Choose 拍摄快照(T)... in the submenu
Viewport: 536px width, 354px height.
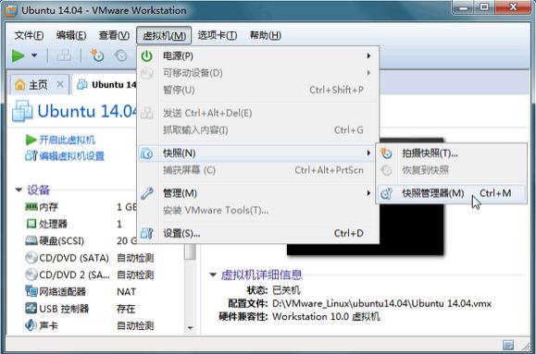[451, 153]
